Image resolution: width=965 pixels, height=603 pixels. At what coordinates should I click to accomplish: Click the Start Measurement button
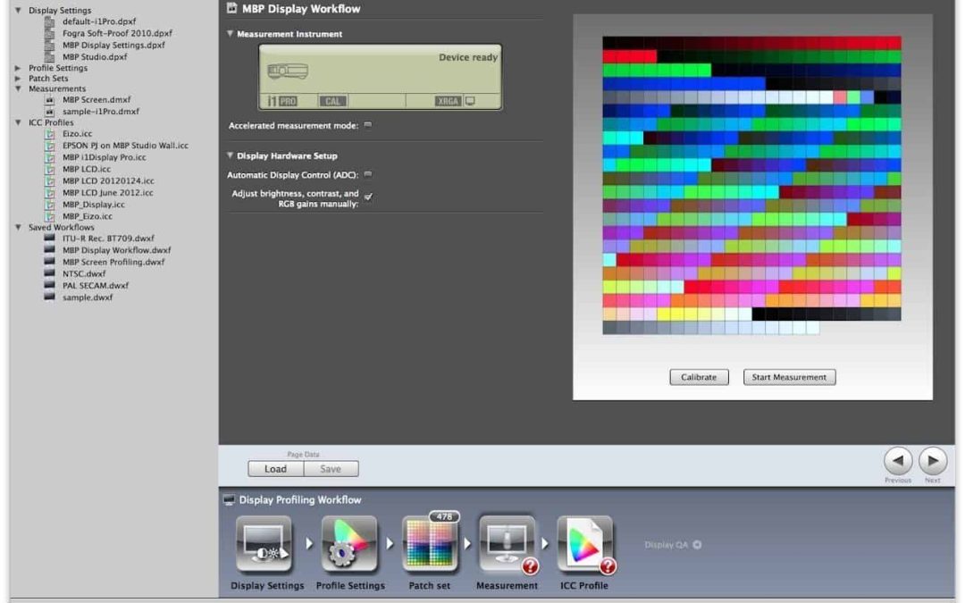pos(789,377)
